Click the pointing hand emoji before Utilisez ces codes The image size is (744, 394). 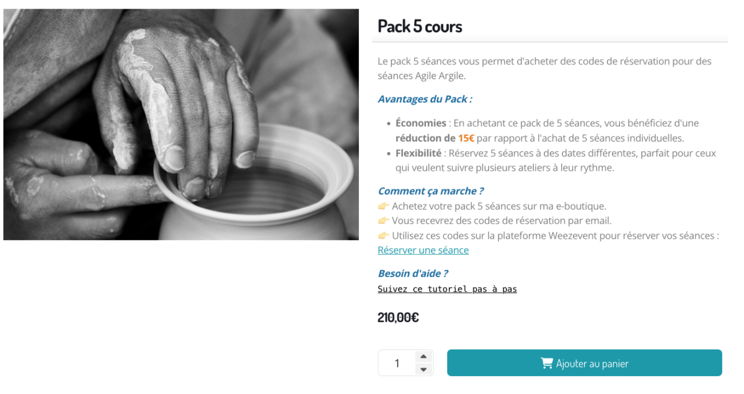tap(383, 236)
